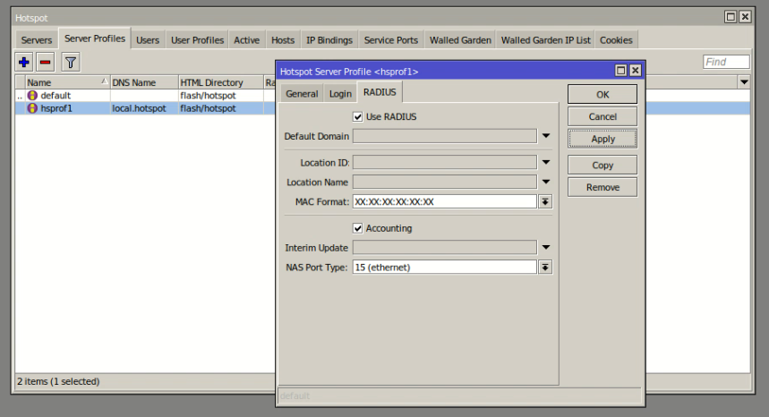769x417 pixels.
Task: Switch to the Login tab
Action: click(340, 93)
